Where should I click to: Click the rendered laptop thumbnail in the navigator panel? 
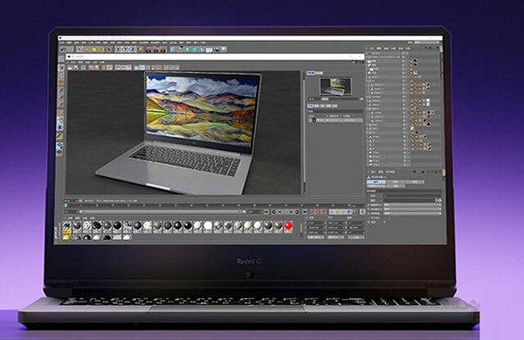tap(335, 86)
